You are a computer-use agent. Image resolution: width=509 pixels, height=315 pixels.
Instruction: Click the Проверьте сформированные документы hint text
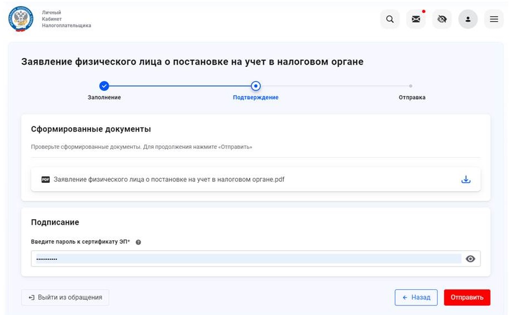(141, 147)
